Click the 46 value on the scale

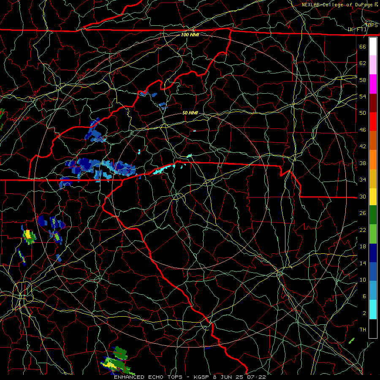click(363, 130)
